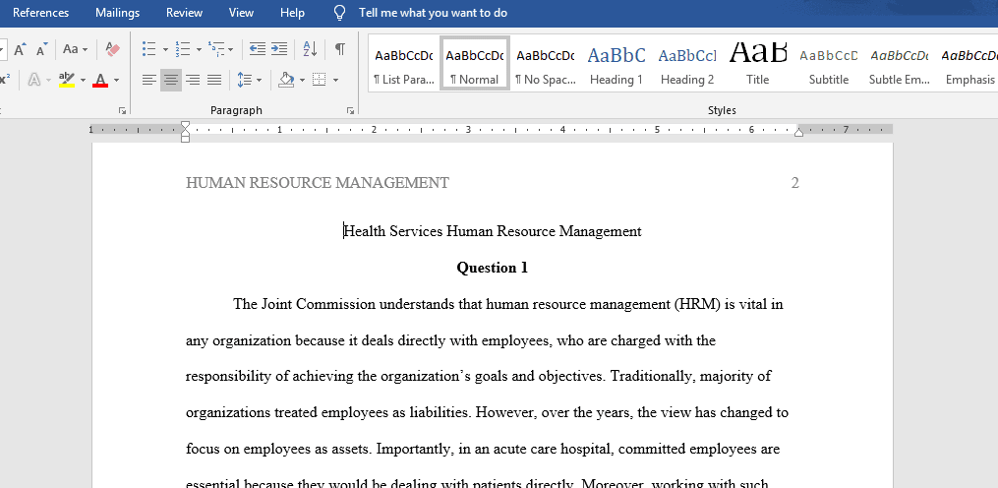
Task: Apply Heading 2 style
Action: [x=687, y=64]
